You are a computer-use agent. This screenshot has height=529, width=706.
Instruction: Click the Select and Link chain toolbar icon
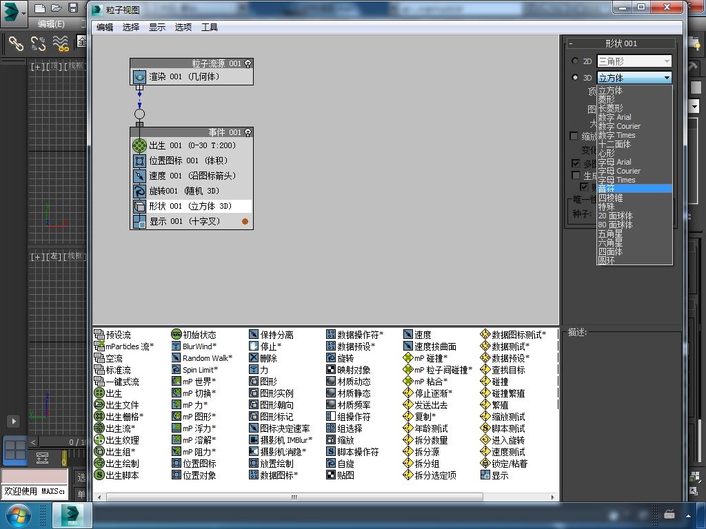tap(17, 43)
